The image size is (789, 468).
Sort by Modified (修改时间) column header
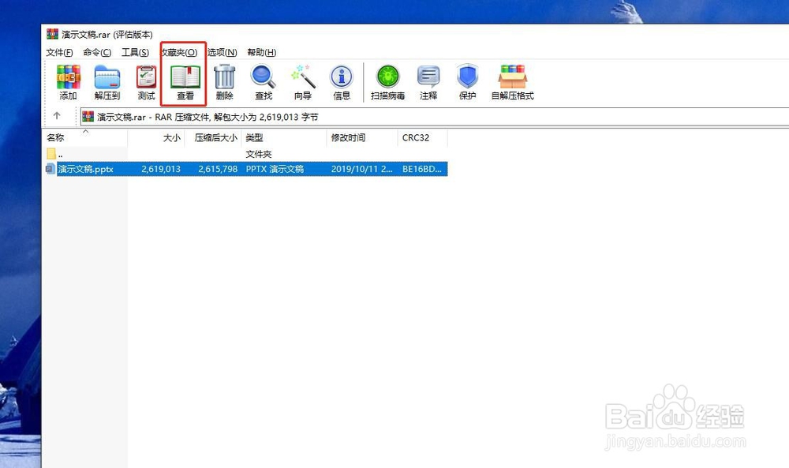click(362, 137)
